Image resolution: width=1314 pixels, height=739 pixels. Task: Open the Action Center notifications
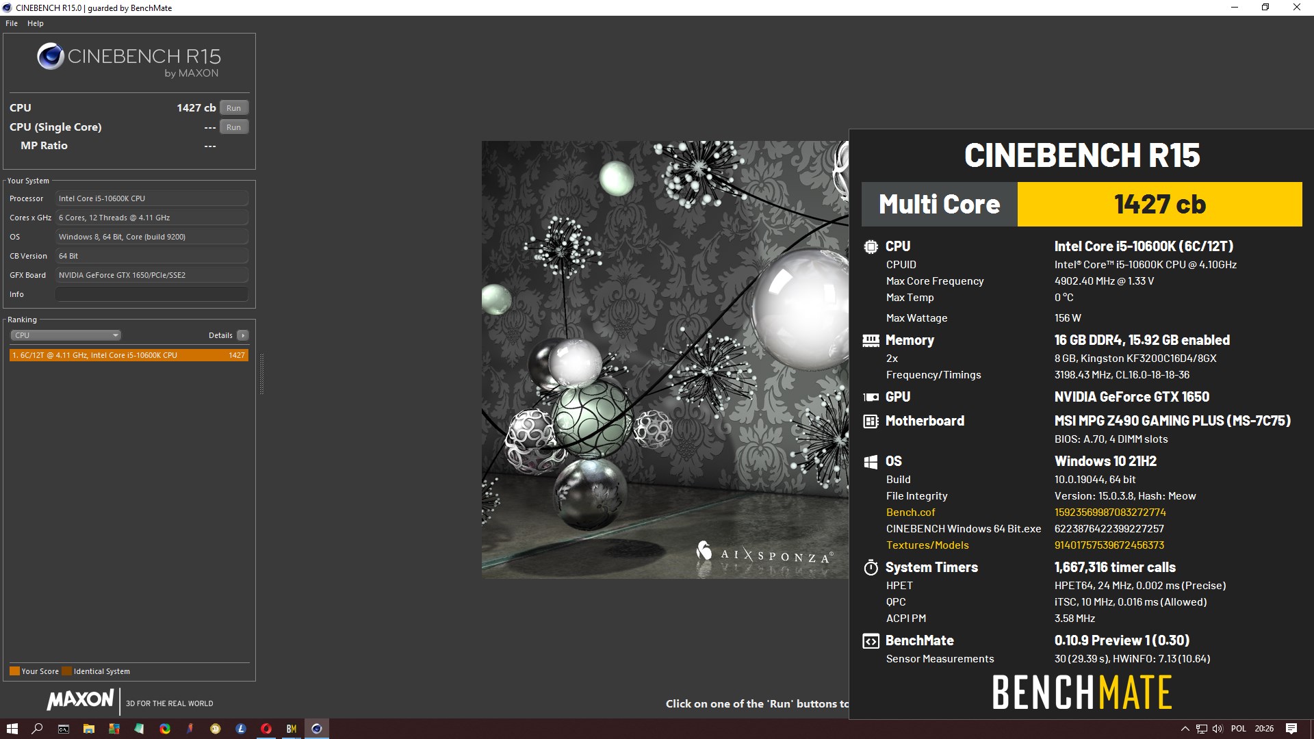click(1291, 729)
